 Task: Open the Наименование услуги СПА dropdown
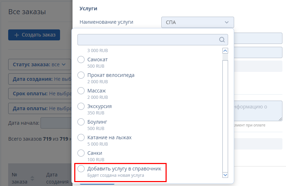tap(198, 22)
